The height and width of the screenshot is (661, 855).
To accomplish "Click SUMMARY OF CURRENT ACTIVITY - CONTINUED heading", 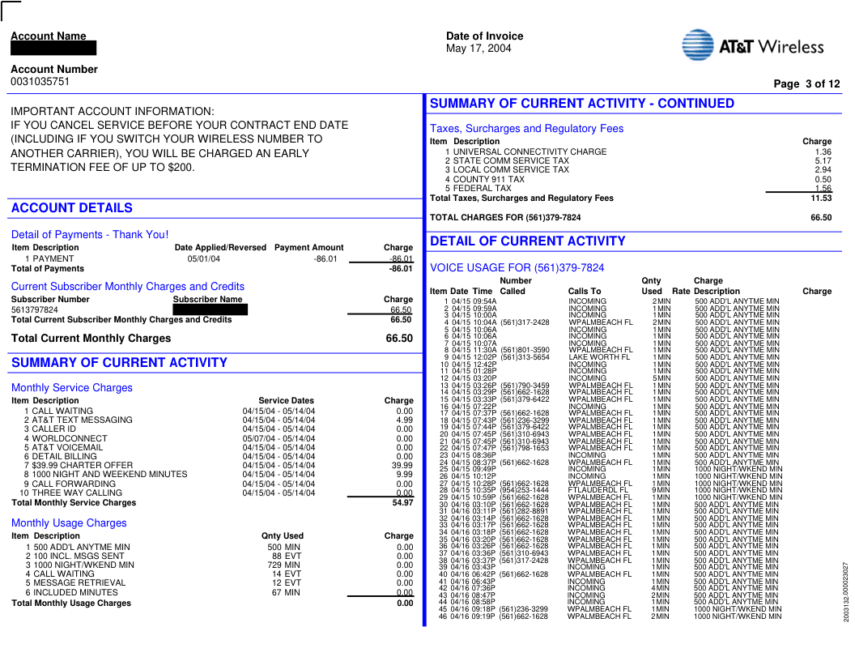I will pos(581,104).
